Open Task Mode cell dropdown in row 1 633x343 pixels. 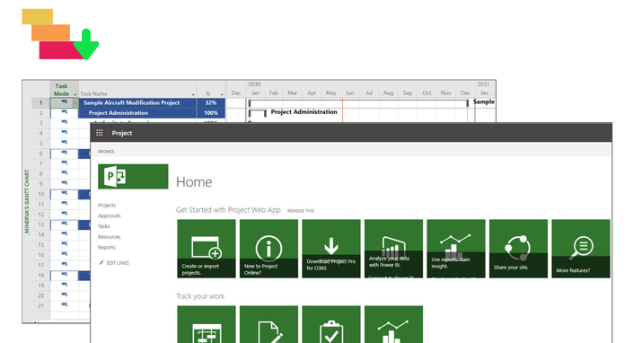click(x=75, y=103)
